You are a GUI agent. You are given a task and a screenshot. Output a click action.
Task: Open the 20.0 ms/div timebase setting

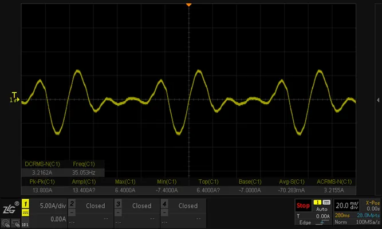(x=347, y=206)
